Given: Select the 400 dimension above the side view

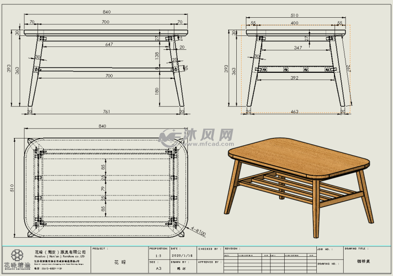Looking at the screenshot, I should pos(294,23).
